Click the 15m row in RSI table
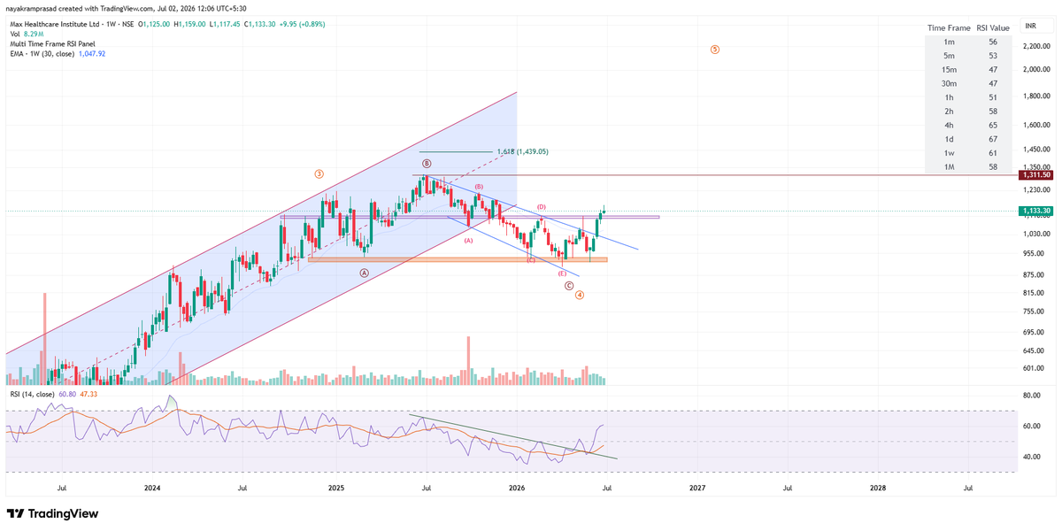 click(967, 69)
